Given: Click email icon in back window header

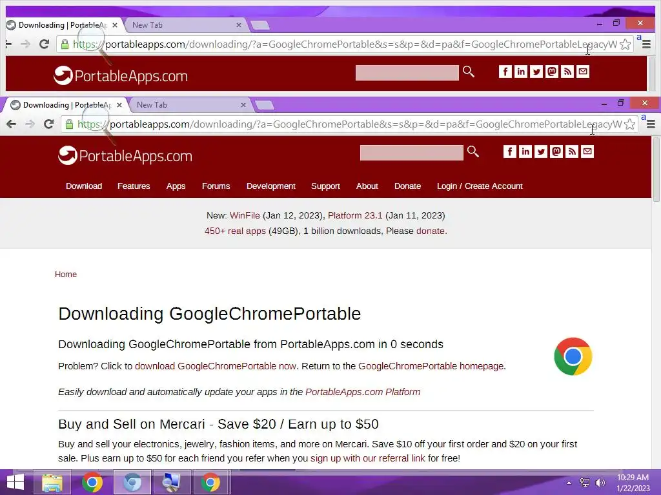Looking at the screenshot, I should coord(583,72).
